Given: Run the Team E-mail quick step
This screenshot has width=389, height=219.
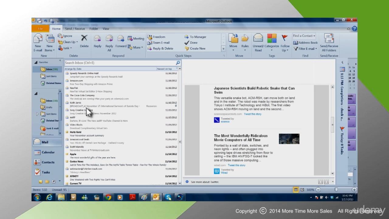Looking at the screenshot, I should click(x=159, y=43).
